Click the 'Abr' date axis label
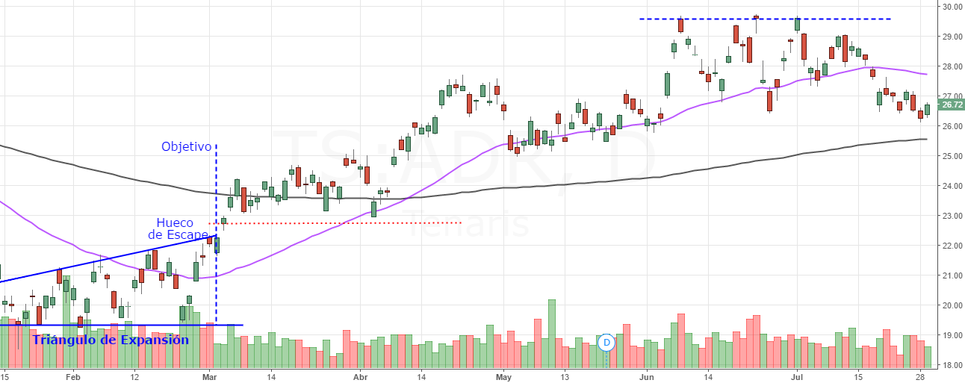 [x=360, y=376]
